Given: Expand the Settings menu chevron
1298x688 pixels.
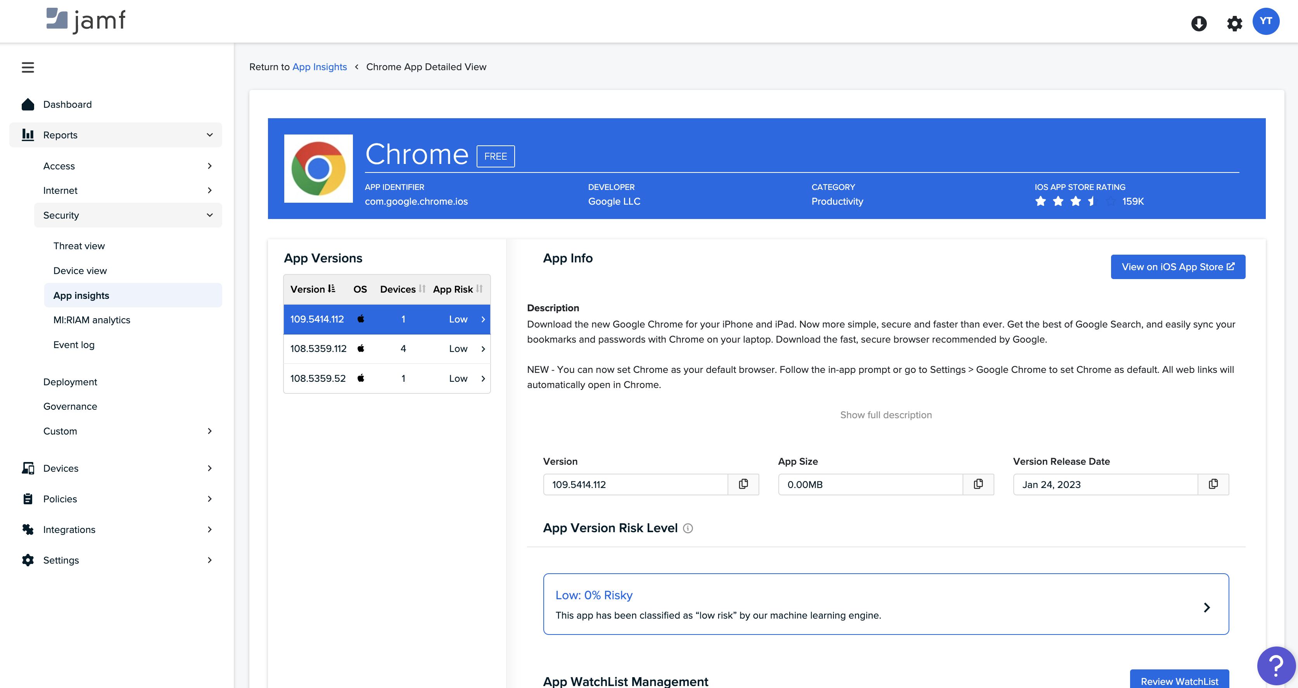Looking at the screenshot, I should tap(210, 560).
